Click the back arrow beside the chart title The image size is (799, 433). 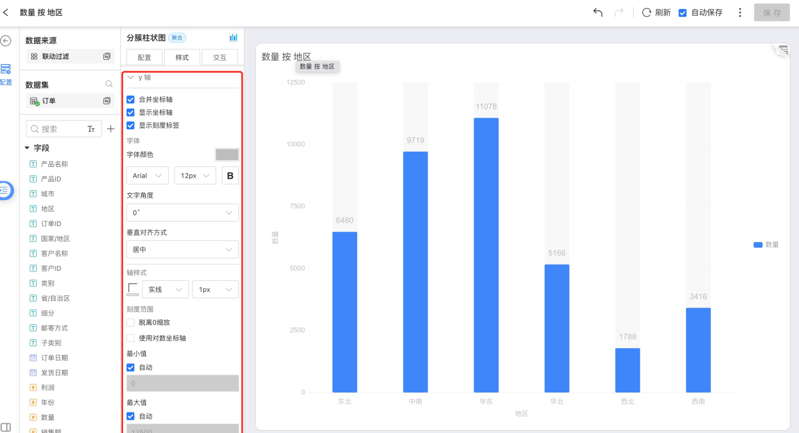pos(6,12)
